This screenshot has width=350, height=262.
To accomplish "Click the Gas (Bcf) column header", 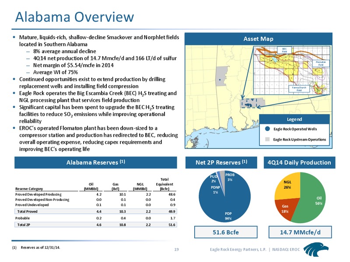I will click(x=115, y=186).
